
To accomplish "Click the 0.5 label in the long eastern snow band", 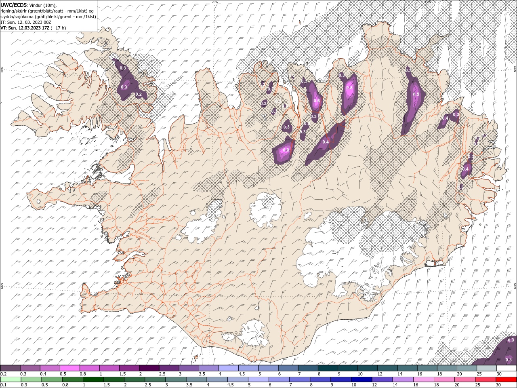I will click(417, 94).
